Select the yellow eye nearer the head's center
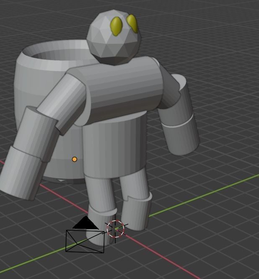Screen dimensions: 259x279 [x=117, y=26]
